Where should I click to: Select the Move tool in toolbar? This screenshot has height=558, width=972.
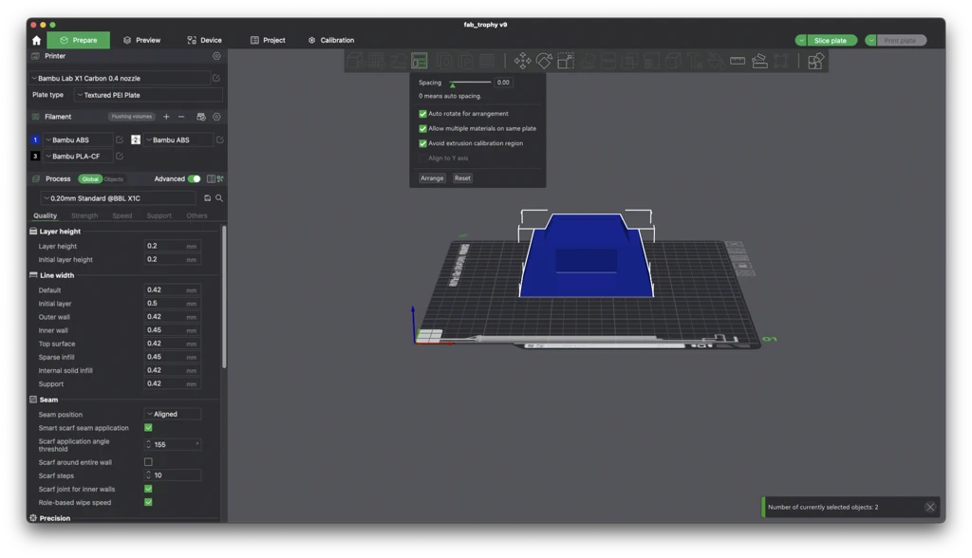pos(522,61)
